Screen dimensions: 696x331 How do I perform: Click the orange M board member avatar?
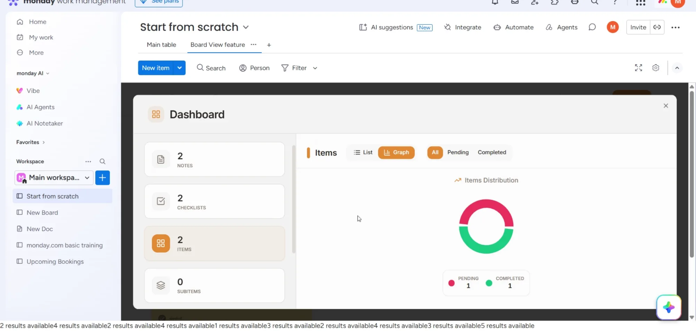(612, 27)
